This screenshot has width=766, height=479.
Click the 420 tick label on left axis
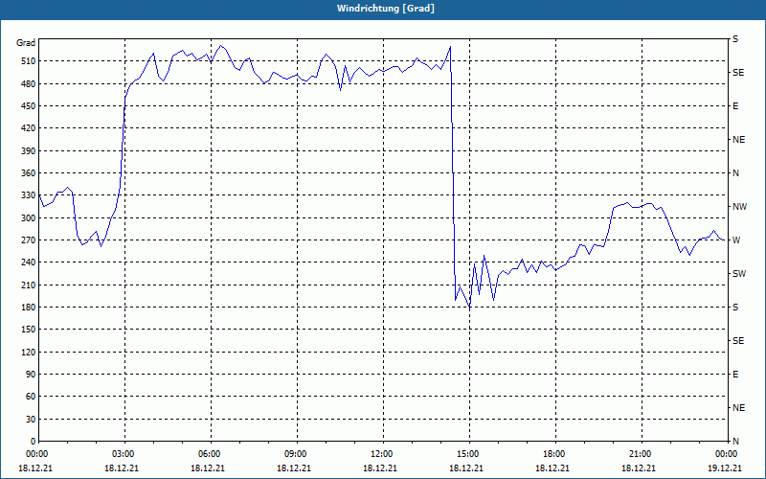click(x=29, y=128)
